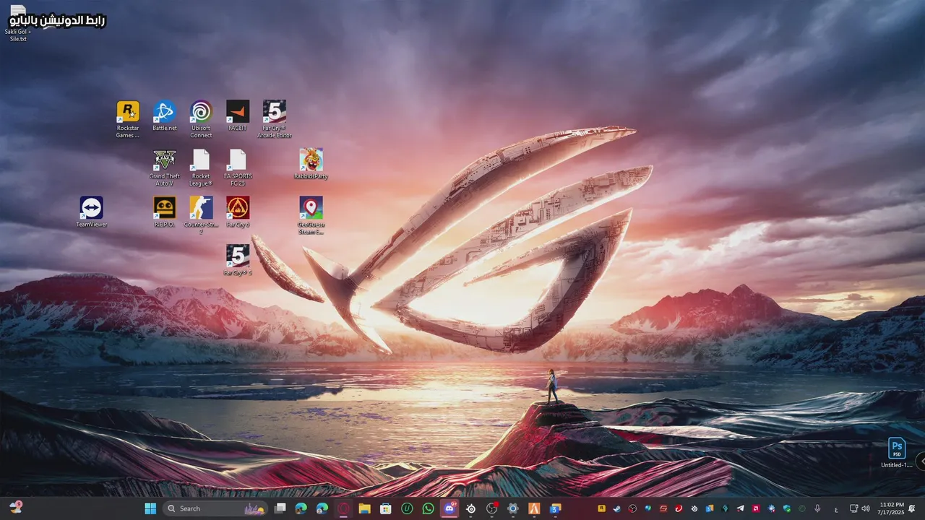Select the Rocket League desktop shortcut
This screenshot has width=925, height=520.
201,168
